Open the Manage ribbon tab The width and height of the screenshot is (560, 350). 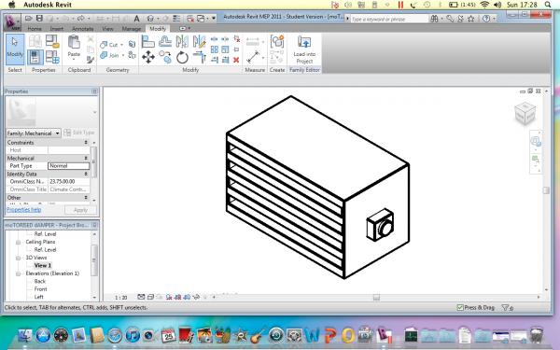point(132,29)
